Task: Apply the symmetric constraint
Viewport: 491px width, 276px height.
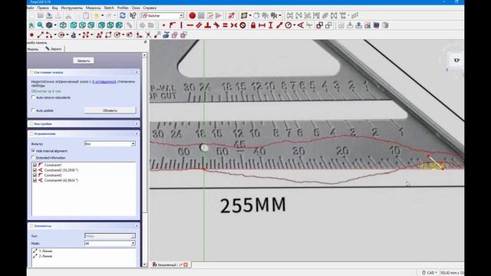Action: 233,25
